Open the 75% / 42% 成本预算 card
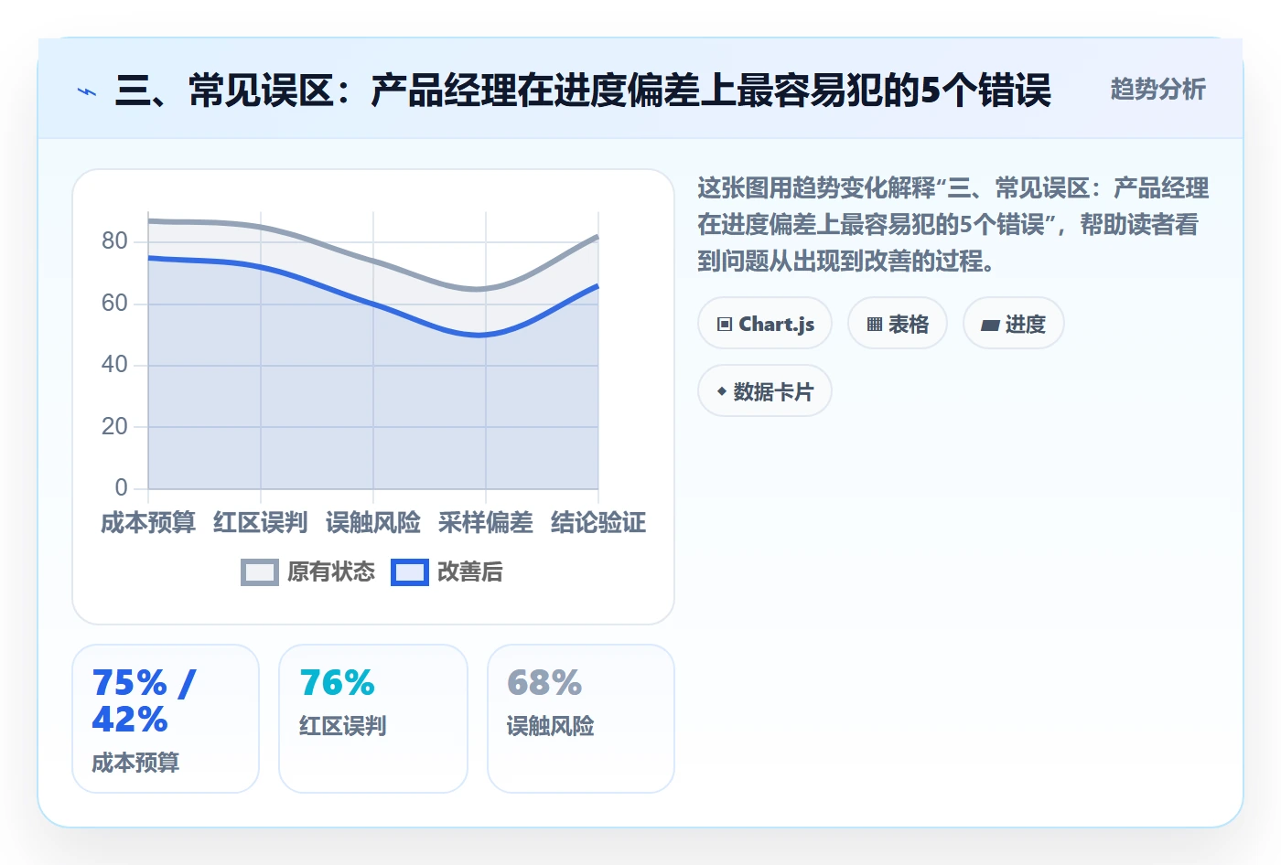The width and height of the screenshot is (1281, 865). pyautogui.click(x=166, y=719)
